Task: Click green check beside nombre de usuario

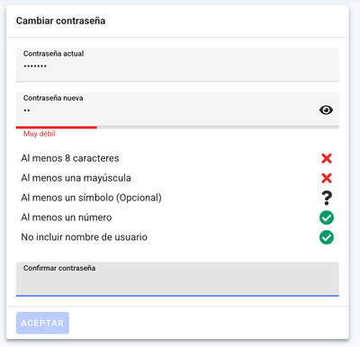Action: (327, 237)
